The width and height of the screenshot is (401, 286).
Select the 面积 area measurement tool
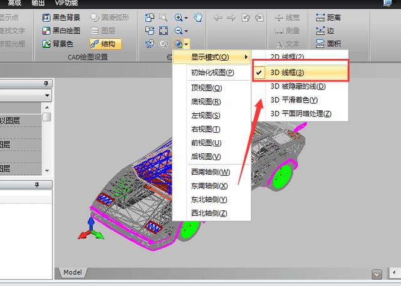coord(328,44)
